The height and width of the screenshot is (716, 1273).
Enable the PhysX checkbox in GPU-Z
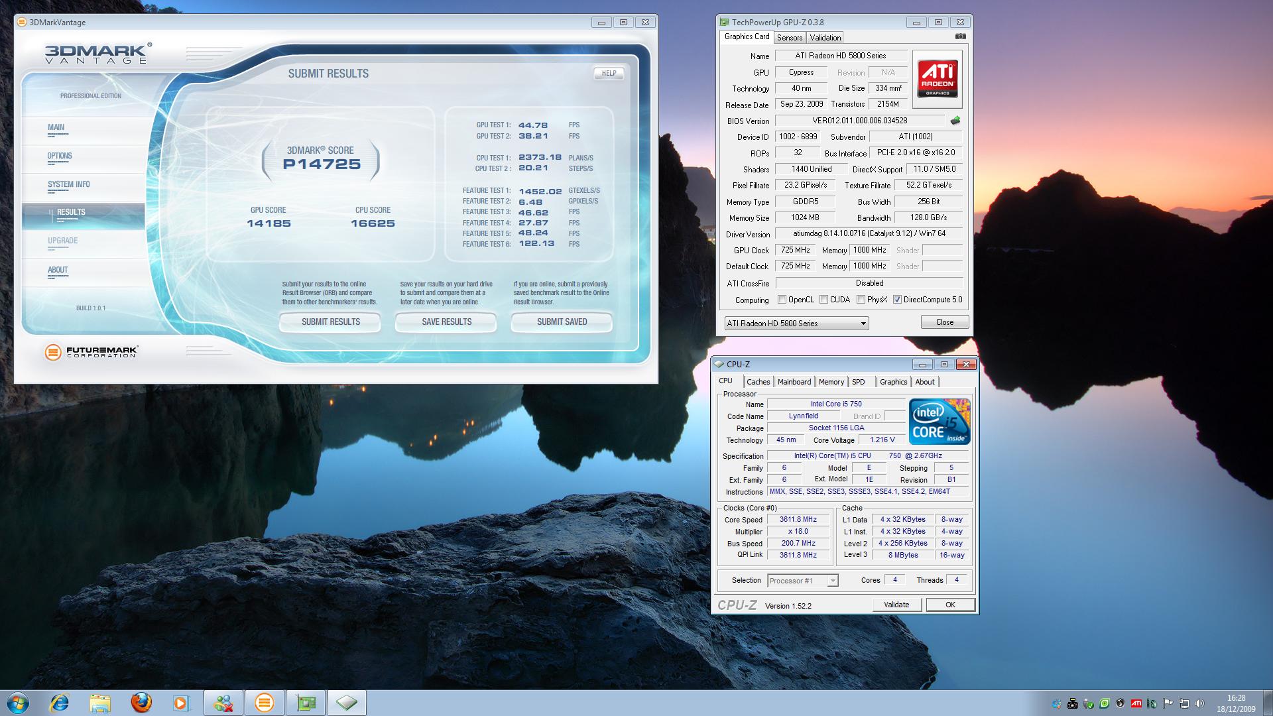tap(861, 300)
